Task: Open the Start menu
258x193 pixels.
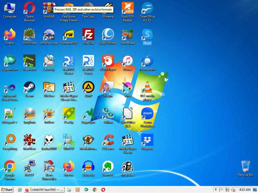Action: 7,190
